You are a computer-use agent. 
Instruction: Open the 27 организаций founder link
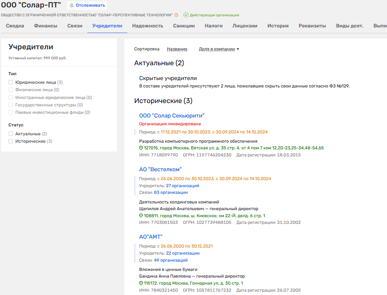coord(182,186)
